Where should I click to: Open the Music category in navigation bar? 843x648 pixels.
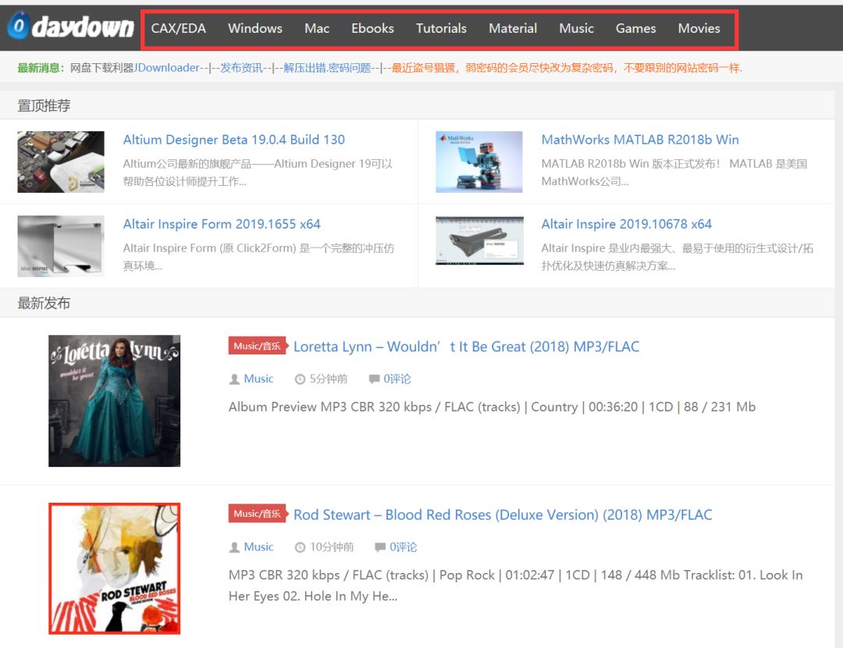[576, 29]
